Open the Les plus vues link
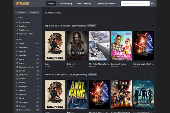 (24, 30)
